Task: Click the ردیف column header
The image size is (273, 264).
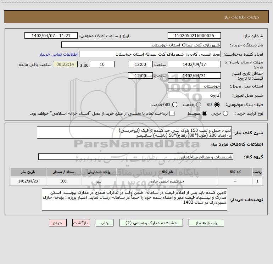Action: click(257, 172)
